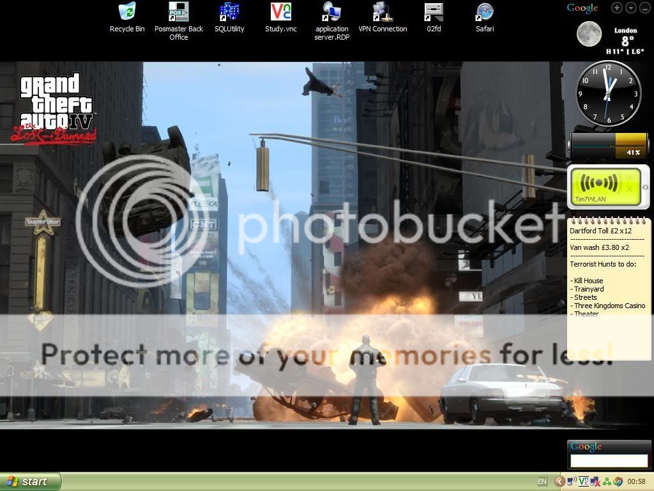Launch Safari from the desktop
Viewport: 654px width, 491px height.
tap(485, 12)
